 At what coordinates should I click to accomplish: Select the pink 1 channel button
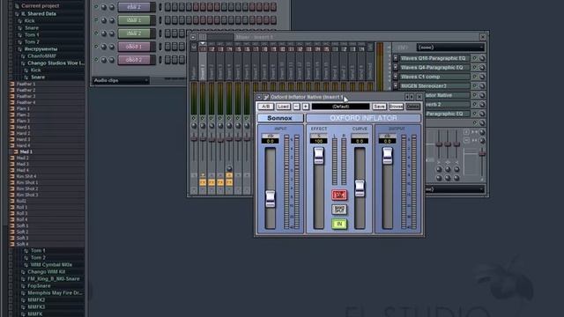click(134, 47)
